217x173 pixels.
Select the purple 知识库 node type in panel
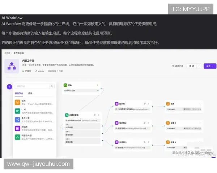click(x=17, y=128)
